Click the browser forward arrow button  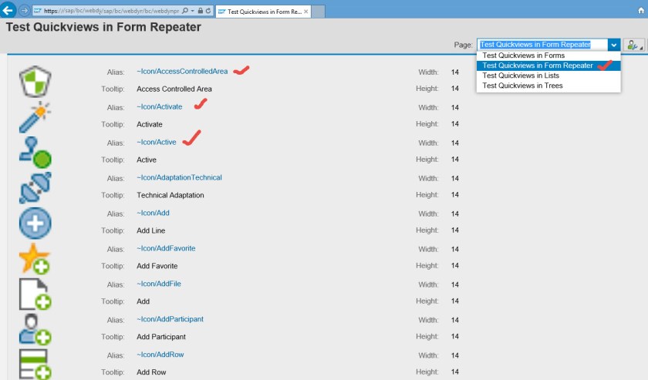click(x=25, y=10)
